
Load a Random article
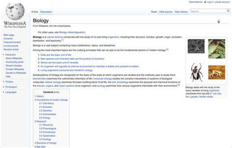(x=11, y=50)
